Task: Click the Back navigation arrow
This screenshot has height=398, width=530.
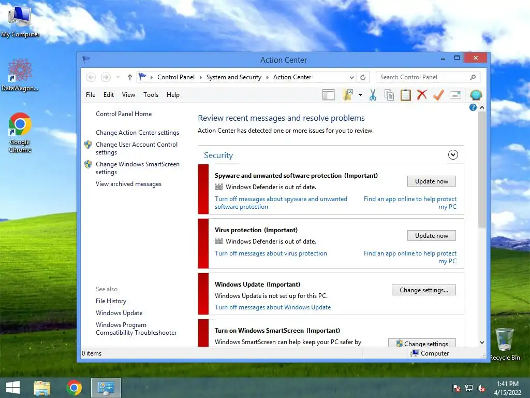Action: (91, 77)
